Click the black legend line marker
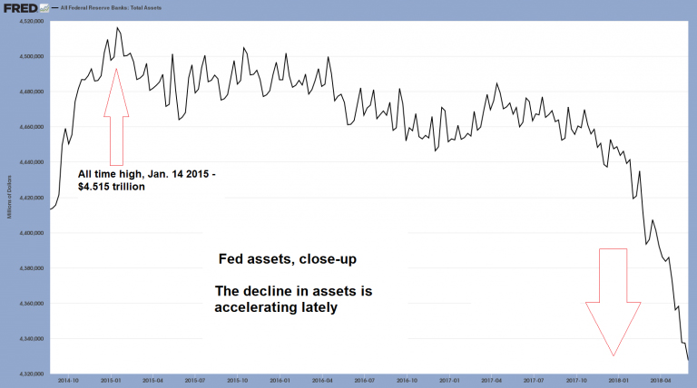Screen dimensions: 697x388 click(54, 7)
